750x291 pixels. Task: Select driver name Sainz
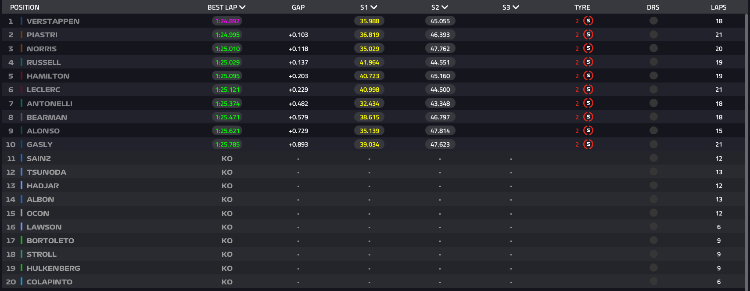[39, 158]
